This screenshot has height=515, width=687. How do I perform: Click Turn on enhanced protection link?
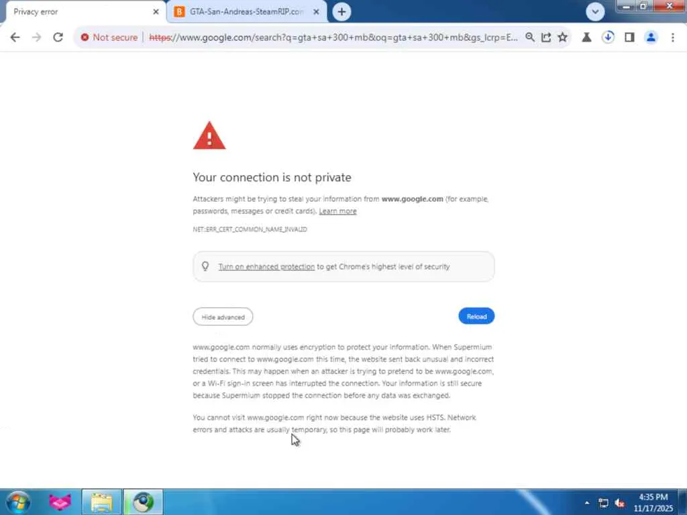pyautogui.click(x=266, y=267)
